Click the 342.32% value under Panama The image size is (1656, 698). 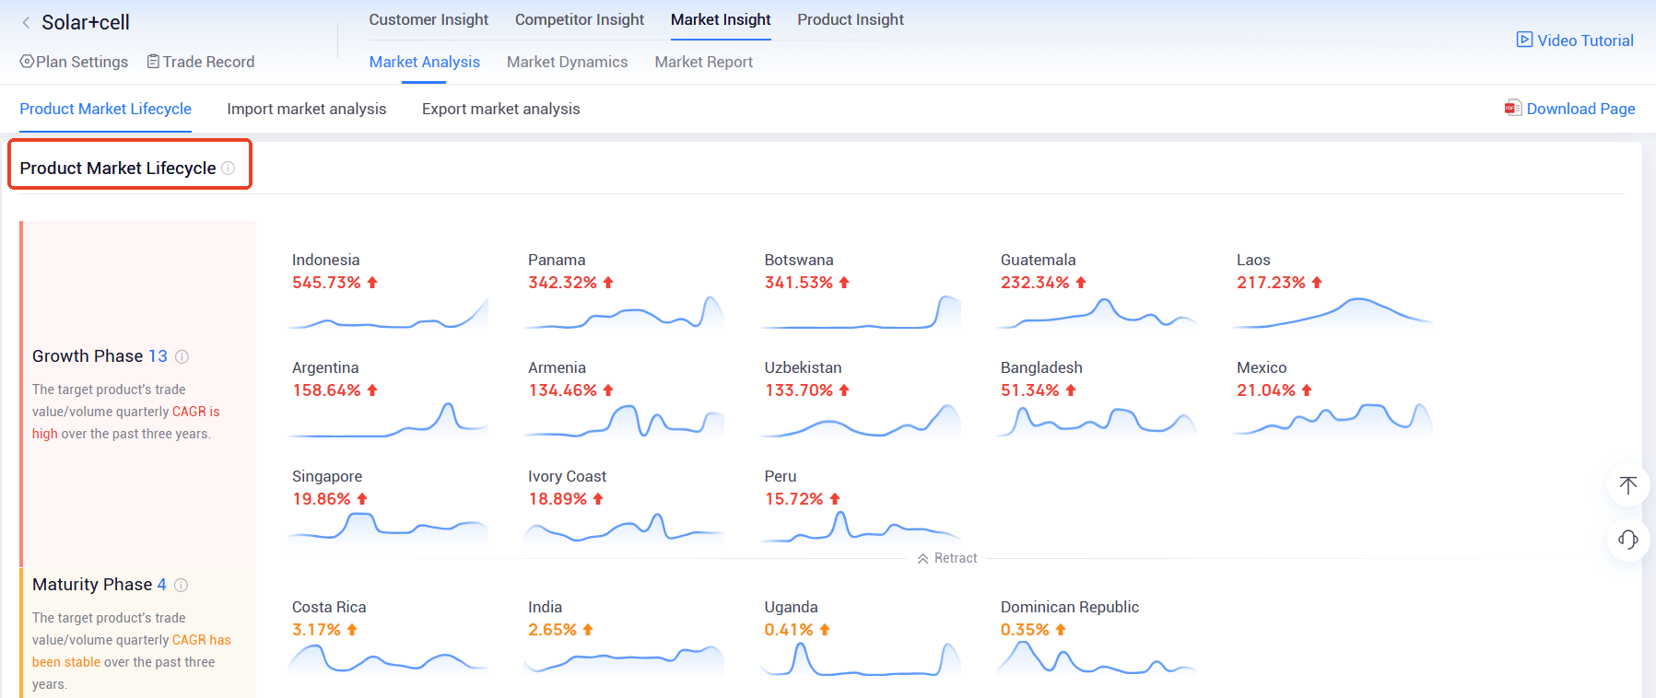coord(562,283)
